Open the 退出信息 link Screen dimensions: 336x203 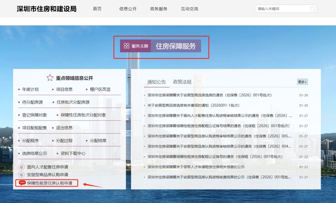click(x=64, y=128)
